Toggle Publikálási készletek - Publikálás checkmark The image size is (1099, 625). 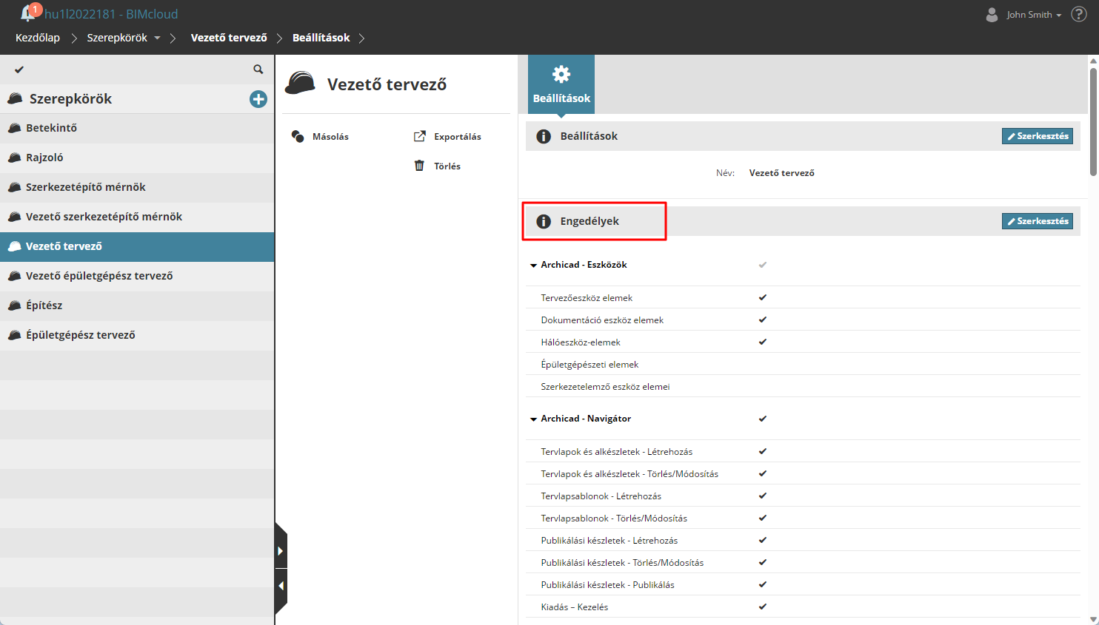[763, 584]
